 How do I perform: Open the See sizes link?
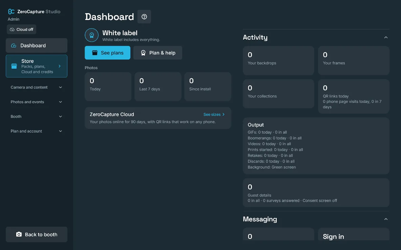[x=214, y=114]
